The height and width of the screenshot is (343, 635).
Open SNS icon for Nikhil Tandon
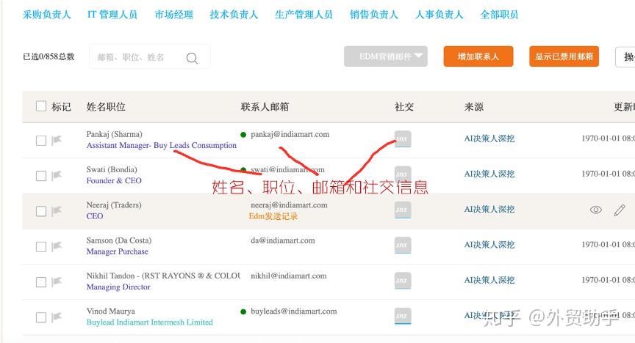[403, 281]
